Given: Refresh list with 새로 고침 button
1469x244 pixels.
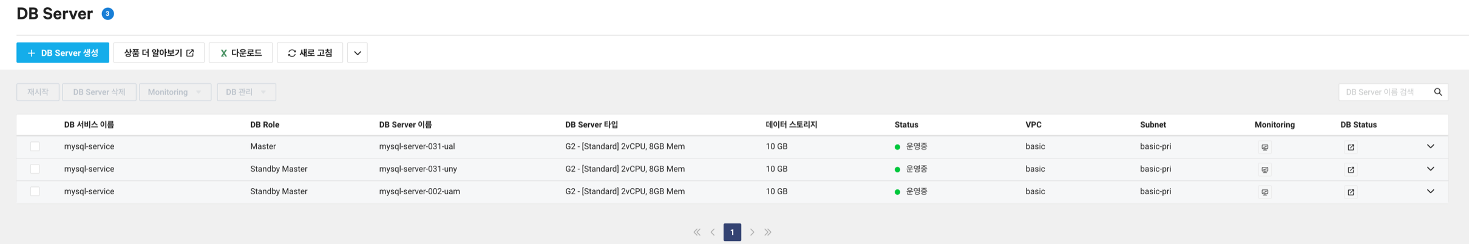Looking at the screenshot, I should (x=310, y=53).
